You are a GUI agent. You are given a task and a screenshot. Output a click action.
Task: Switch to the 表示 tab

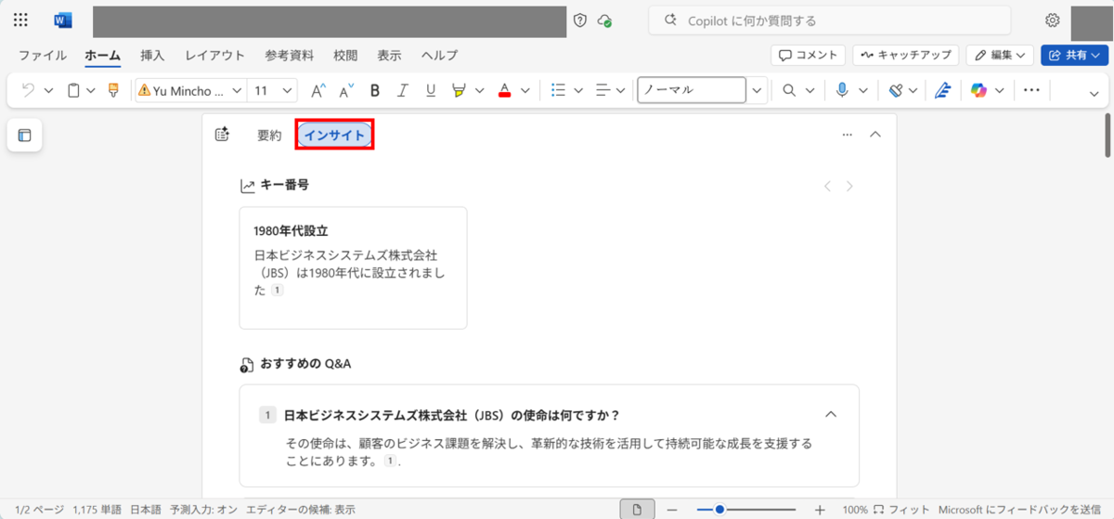point(389,56)
